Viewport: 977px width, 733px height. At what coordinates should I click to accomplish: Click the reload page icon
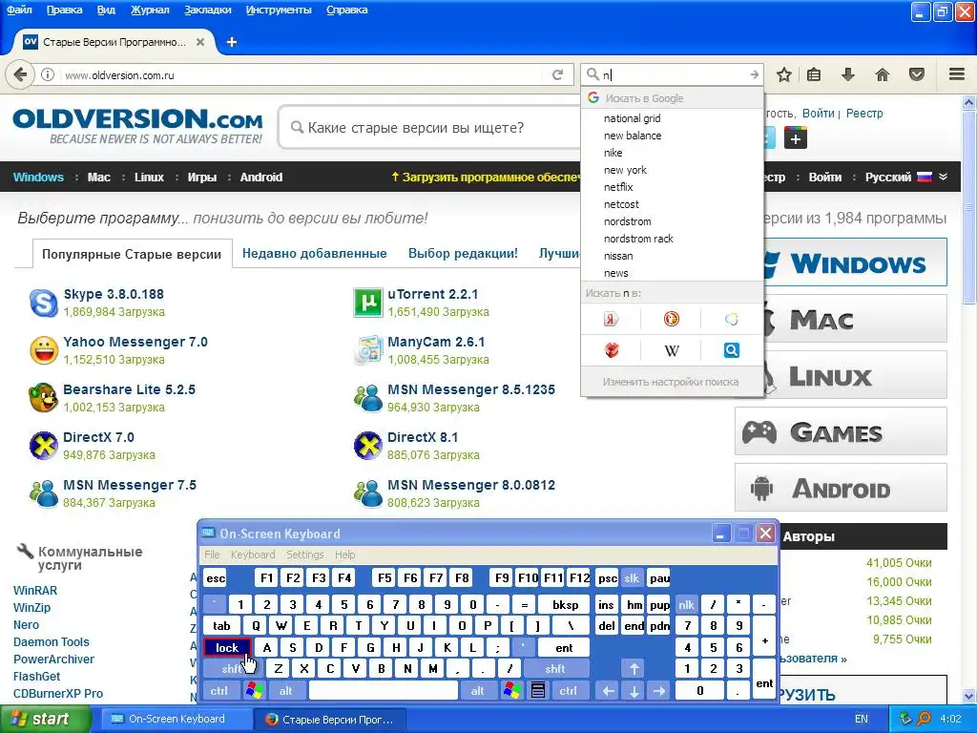tap(557, 74)
